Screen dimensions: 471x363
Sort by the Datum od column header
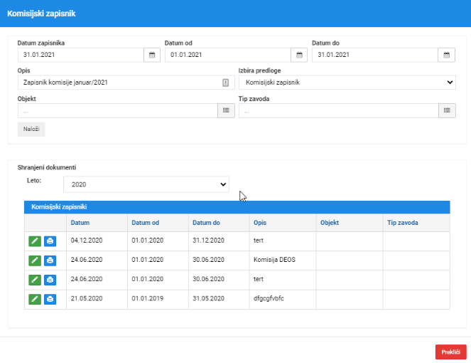coord(146,223)
